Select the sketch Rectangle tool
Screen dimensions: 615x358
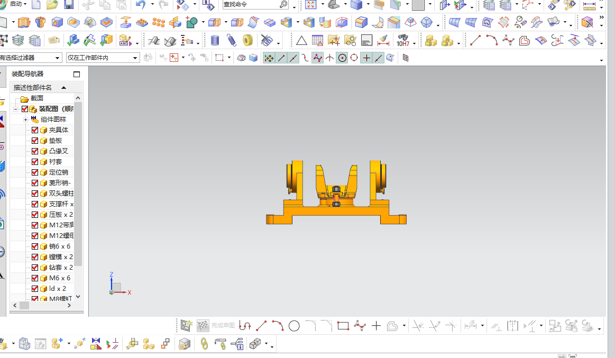pyautogui.click(x=343, y=326)
